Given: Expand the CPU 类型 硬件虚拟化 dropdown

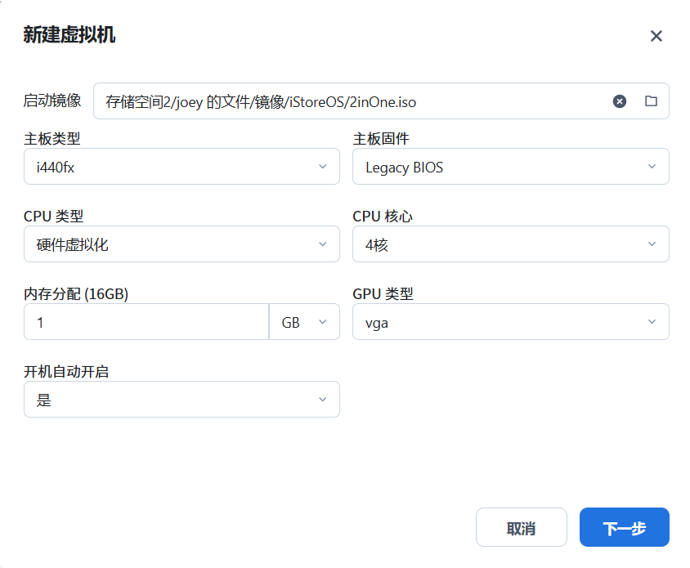Looking at the screenshot, I should pyautogui.click(x=181, y=244).
